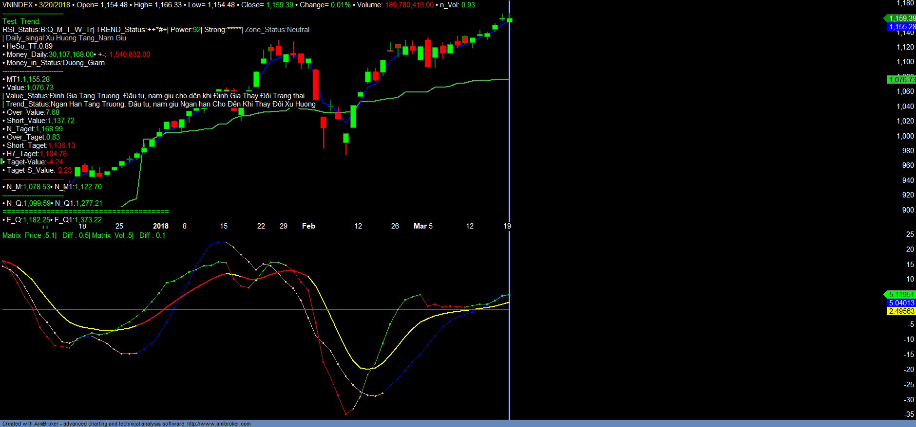Click the 29 date label on time axis
Screen dimensions: 916x427
tap(284, 226)
